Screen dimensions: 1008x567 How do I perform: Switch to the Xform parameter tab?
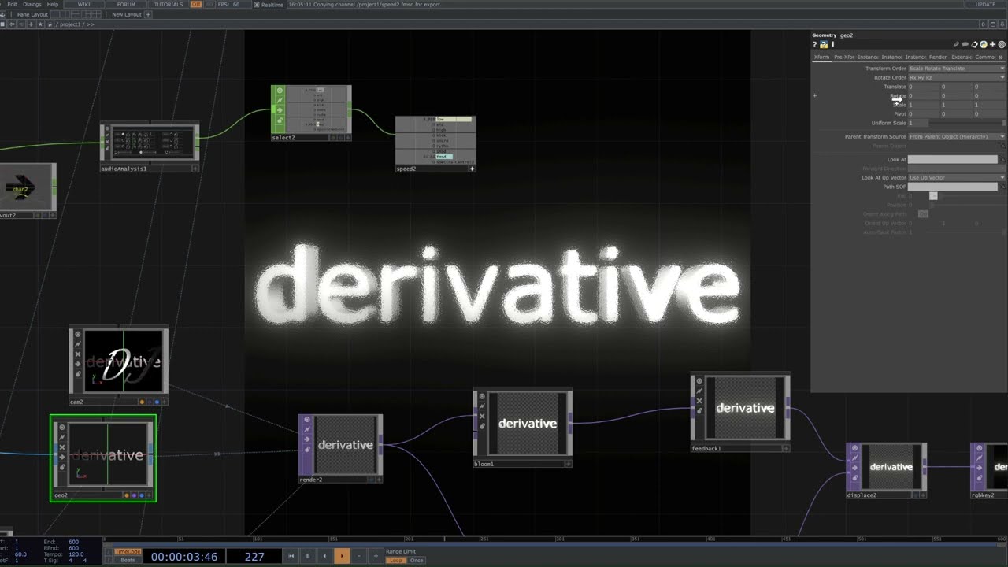[x=822, y=57]
